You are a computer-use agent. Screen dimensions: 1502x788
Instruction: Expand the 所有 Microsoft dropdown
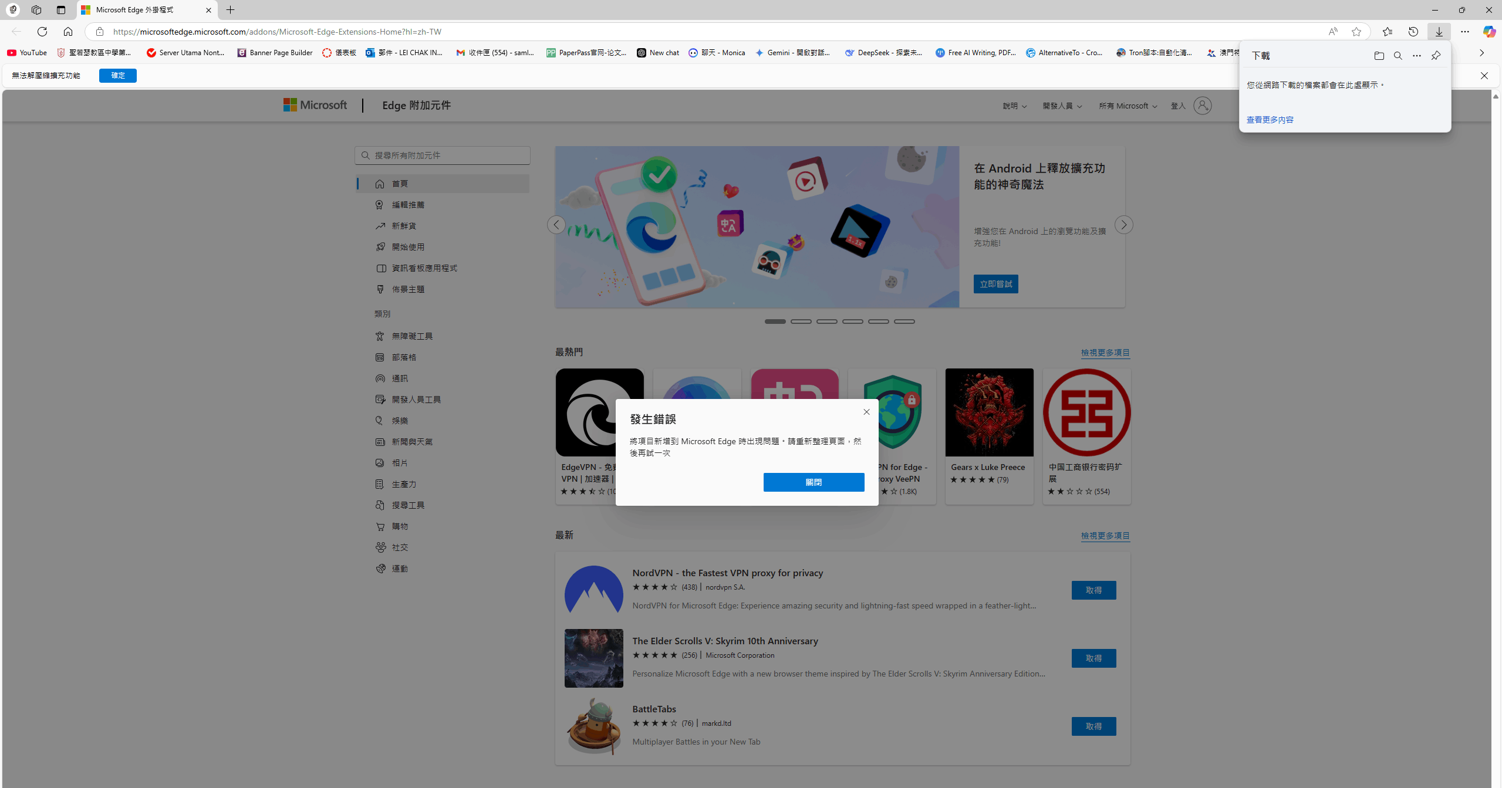click(1128, 106)
